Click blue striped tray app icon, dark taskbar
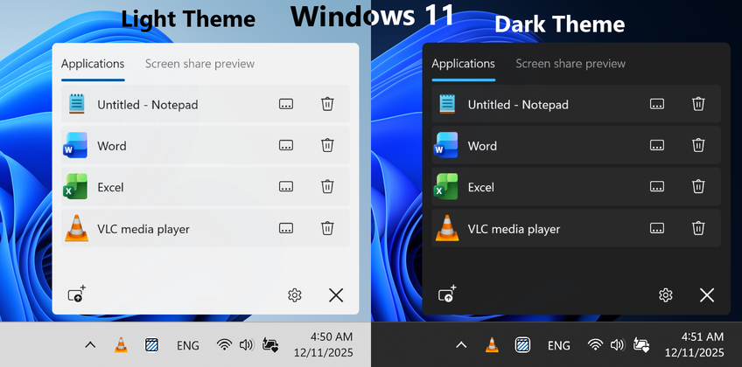Screen dimensions: 742x367 coord(522,345)
